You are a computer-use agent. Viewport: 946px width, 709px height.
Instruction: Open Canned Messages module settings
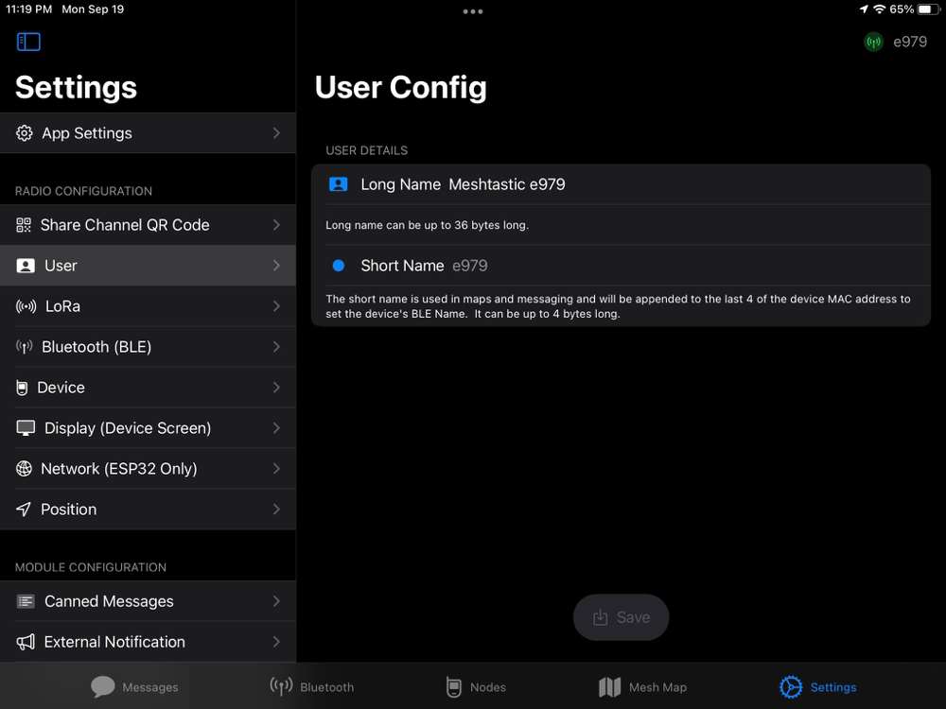coord(148,601)
